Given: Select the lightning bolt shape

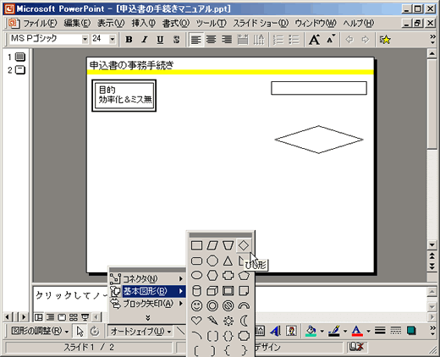Looking at the screenshot, I should point(212,321).
